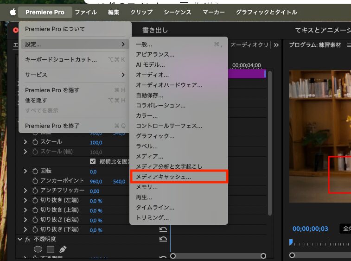Expand the スケール (幅) property
351x261 pixels.
(26, 152)
